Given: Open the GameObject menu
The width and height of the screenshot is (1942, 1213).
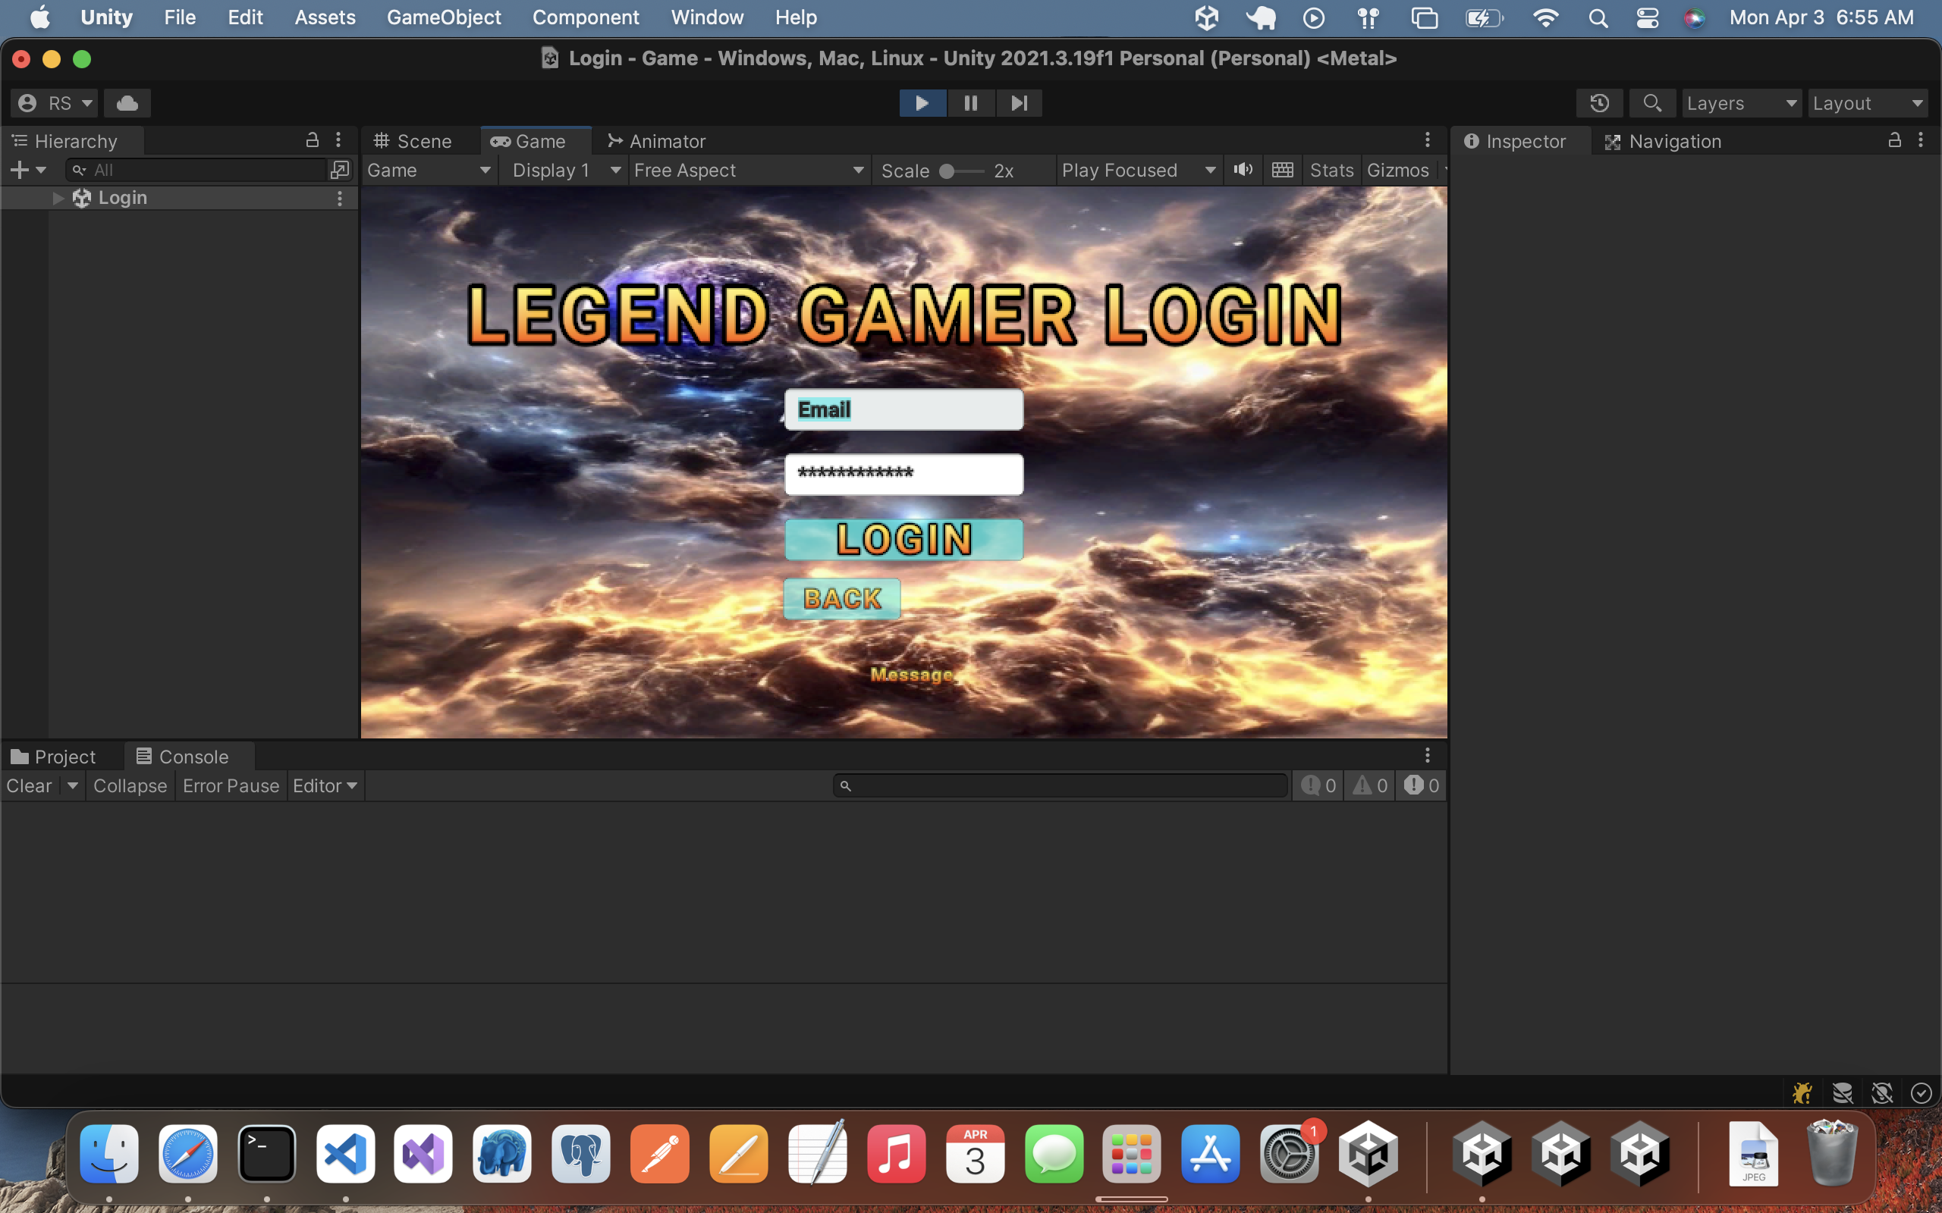Looking at the screenshot, I should 444,17.
